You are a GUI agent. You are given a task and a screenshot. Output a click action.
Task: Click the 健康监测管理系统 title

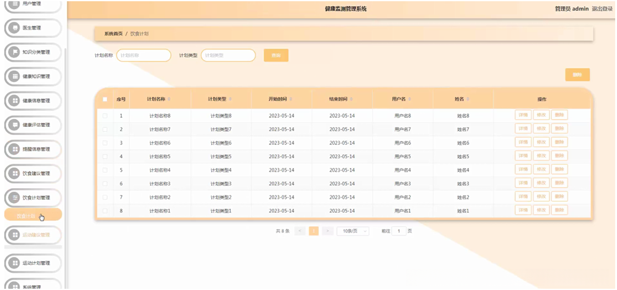coord(346,9)
